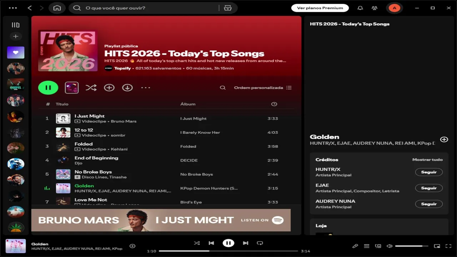The image size is (457, 257).
Task: Open the miniplayer icon
Action: click(437, 246)
